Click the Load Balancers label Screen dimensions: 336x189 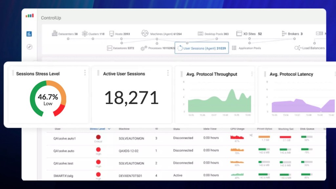point(313,48)
